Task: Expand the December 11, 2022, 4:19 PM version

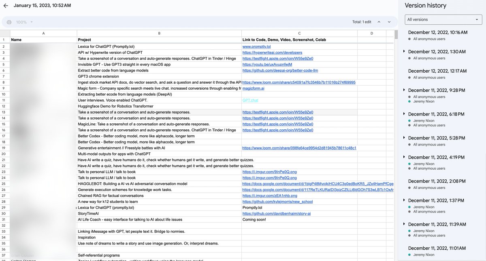Action: 404,157
